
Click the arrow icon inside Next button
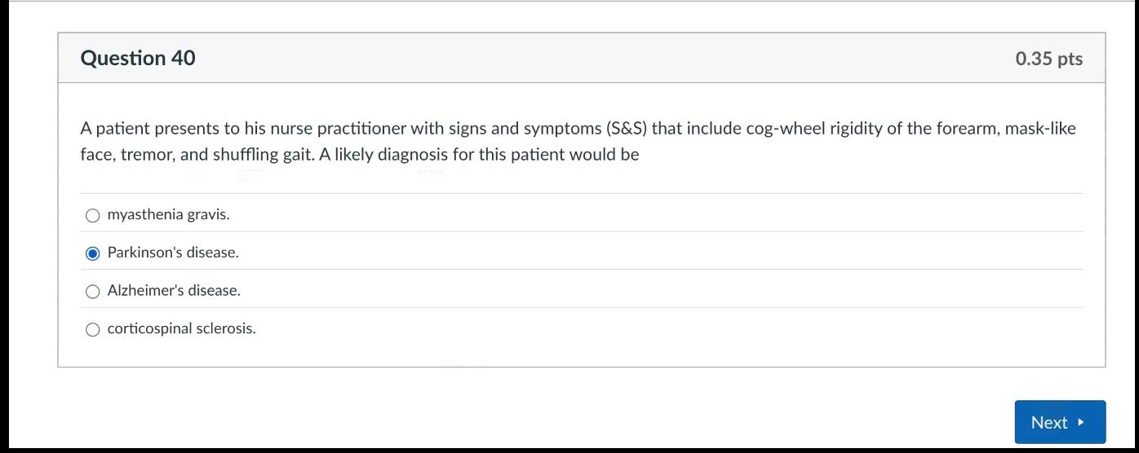click(x=1081, y=422)
